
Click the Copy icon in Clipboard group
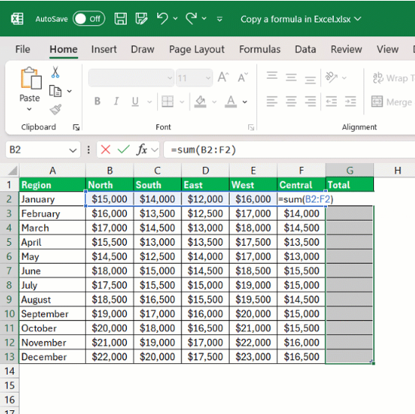(55, 91)
